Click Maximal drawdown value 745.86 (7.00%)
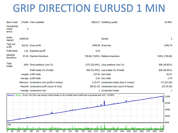Viewport: 178px width, 133px height. (92, 56)
